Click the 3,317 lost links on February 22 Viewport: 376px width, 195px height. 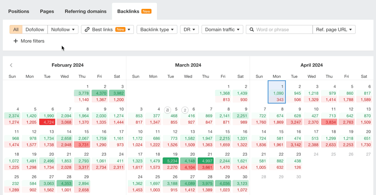click(x=82, y=167)
